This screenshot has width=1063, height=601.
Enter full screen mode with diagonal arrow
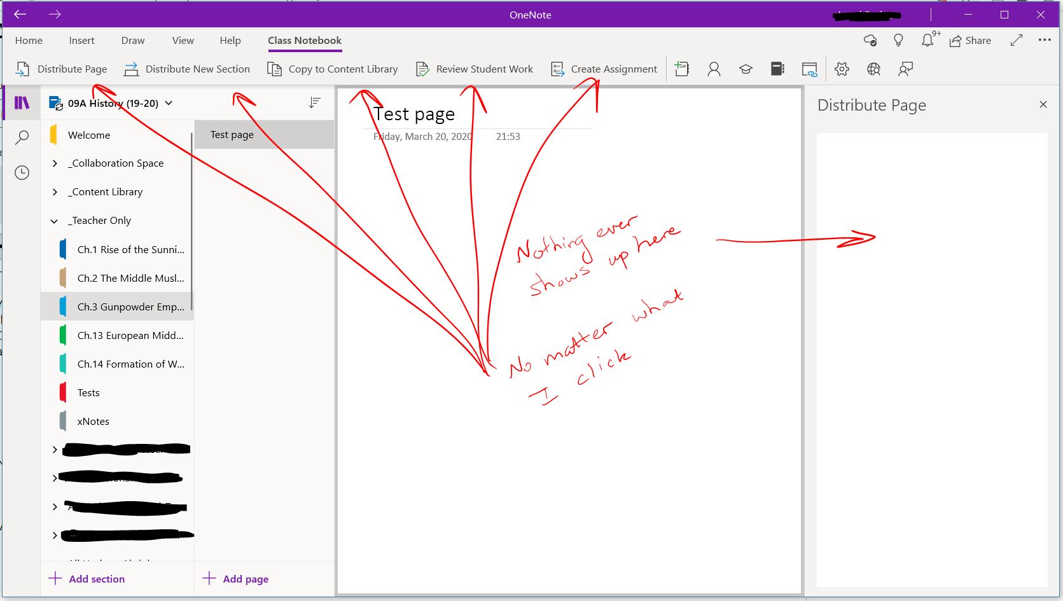pos(1016,40)
